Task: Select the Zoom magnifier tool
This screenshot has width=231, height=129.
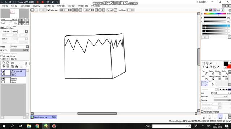Action: [207, 67]
